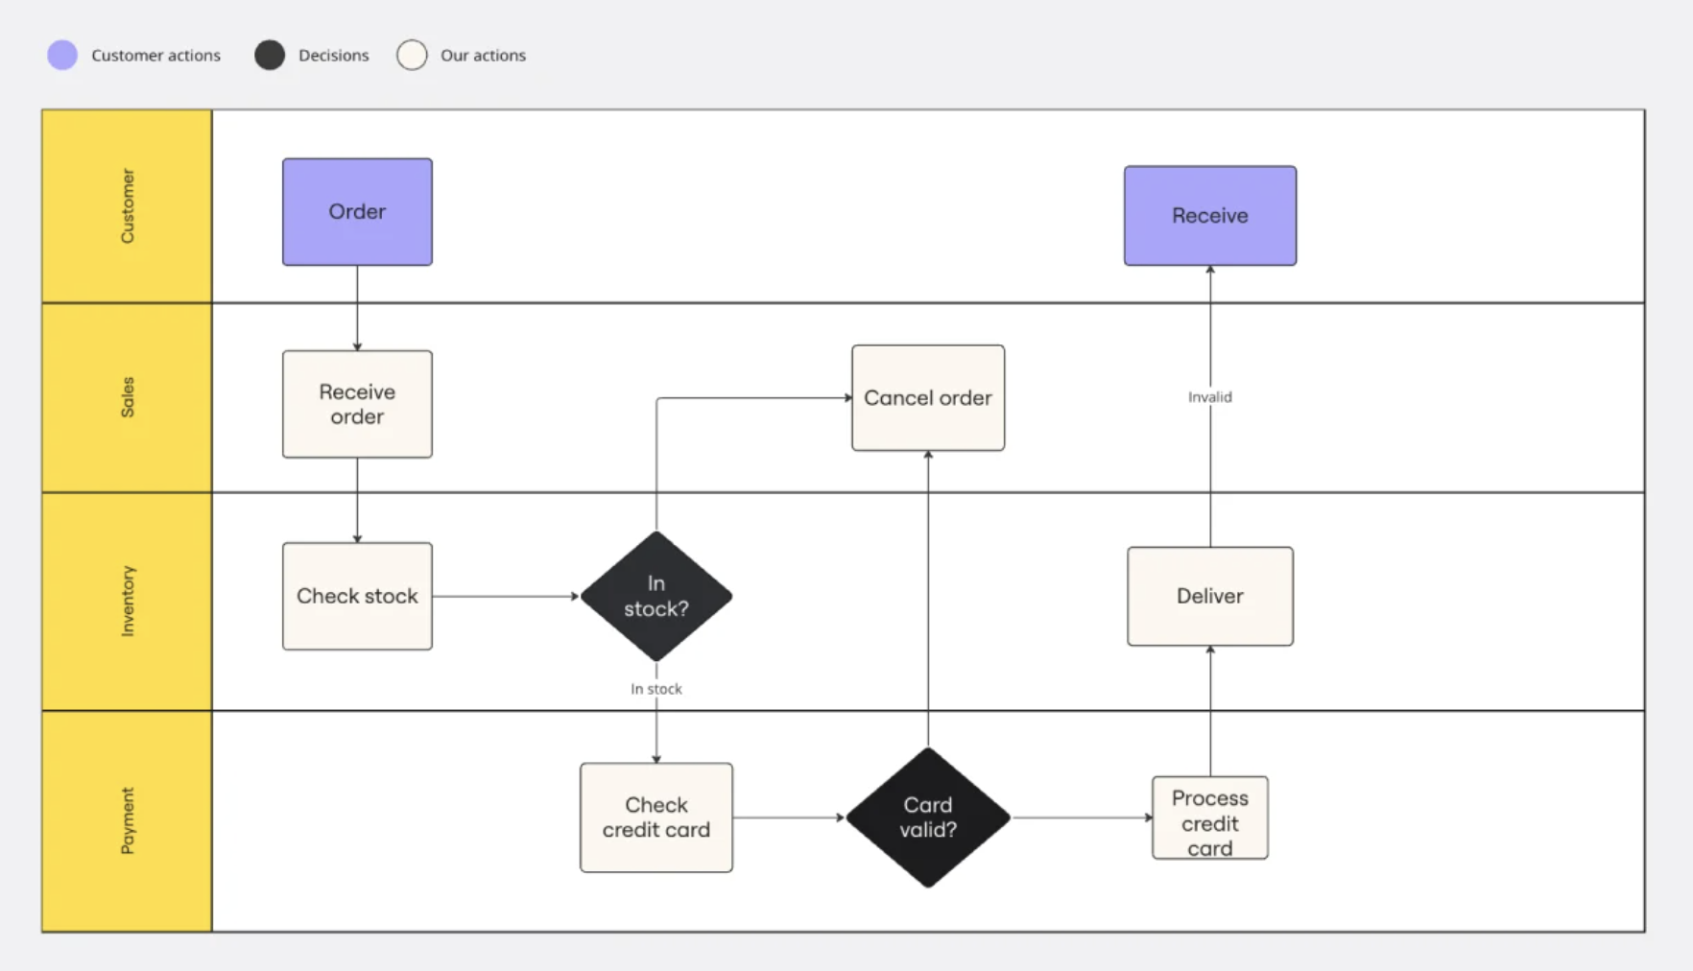Image resolution: width=1693 pixels, height=971 pixels.
Task: Click the purple Receive box
Action: pos(1209,216)
